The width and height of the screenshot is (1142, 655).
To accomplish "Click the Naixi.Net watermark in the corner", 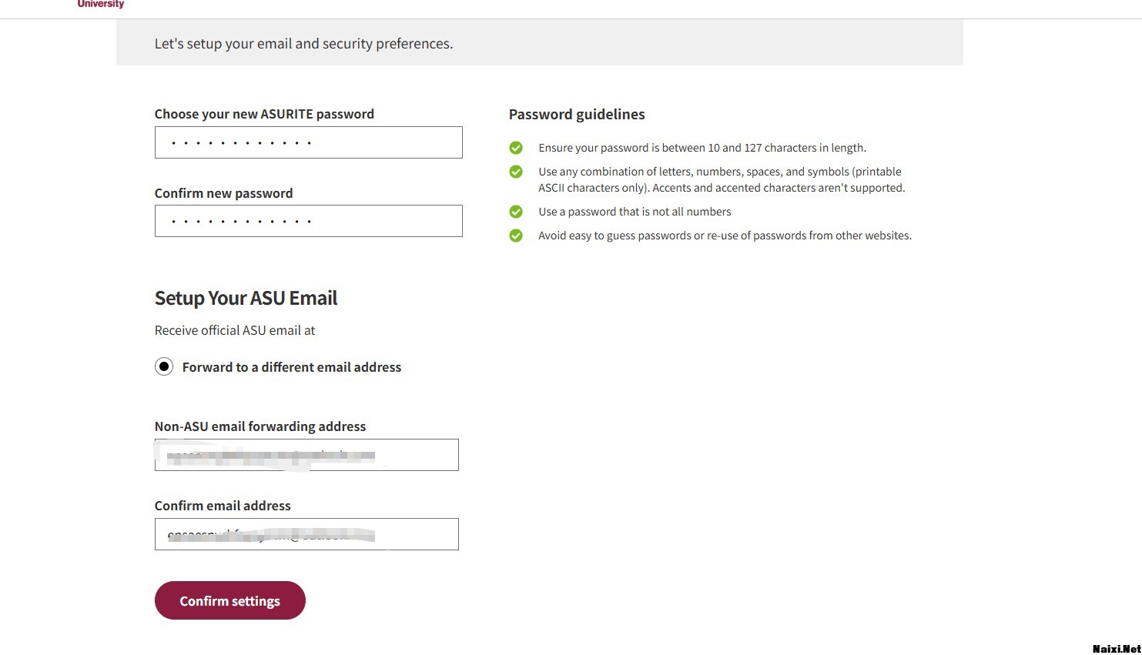I will coord(1116,649).
